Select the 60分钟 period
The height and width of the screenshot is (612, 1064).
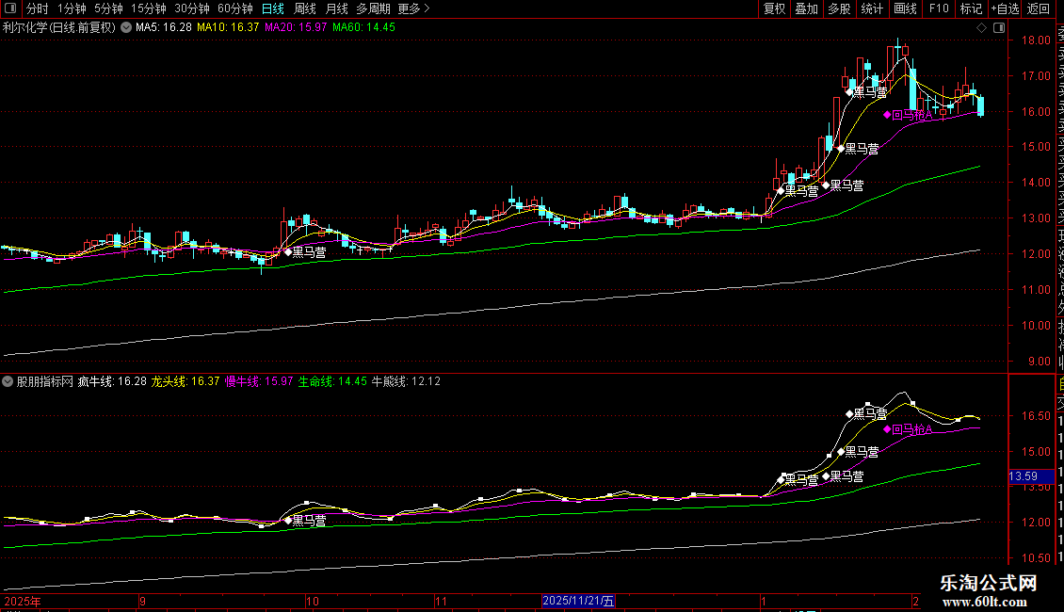click(x=234, y=8)
